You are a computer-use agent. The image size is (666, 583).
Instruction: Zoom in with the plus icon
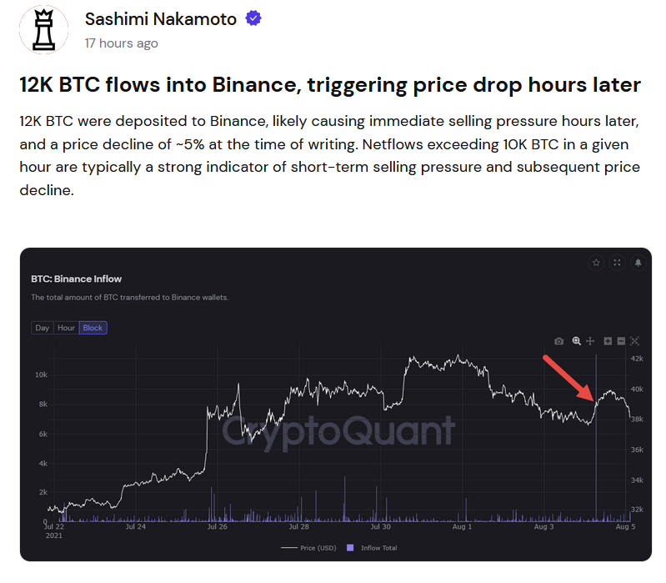[608, 341]
